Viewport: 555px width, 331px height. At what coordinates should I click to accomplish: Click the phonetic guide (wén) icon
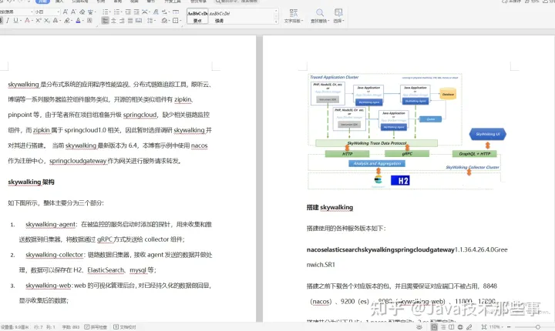click(90, 12)
